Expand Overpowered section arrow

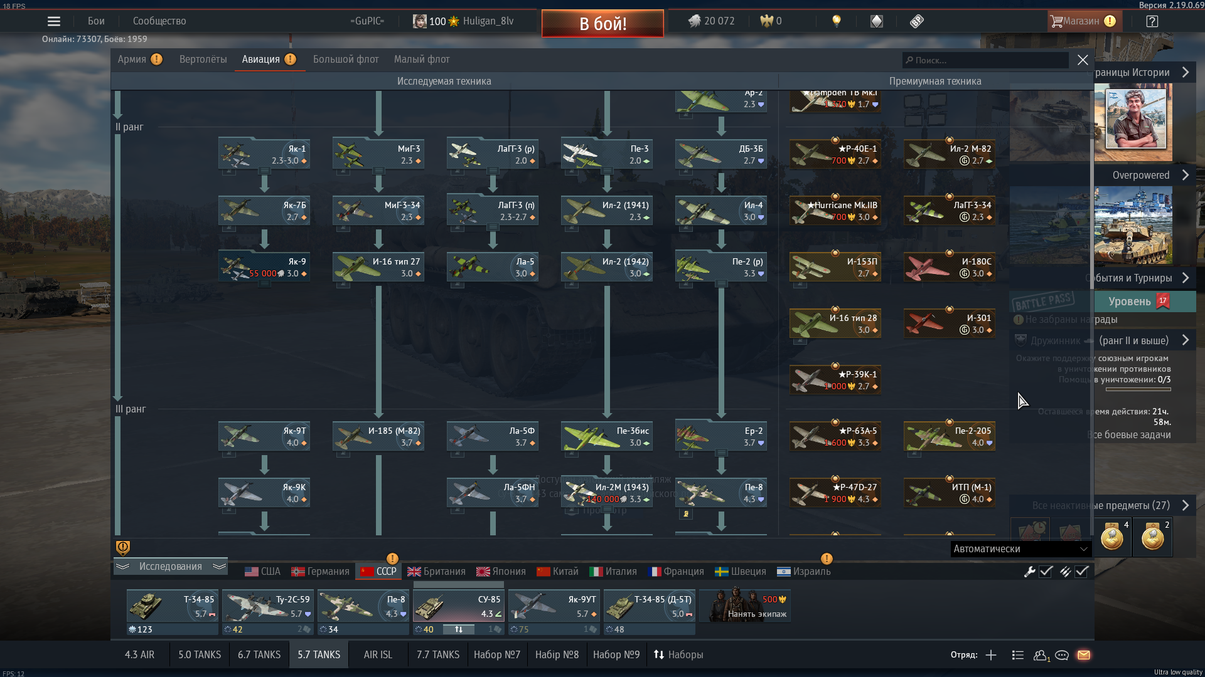(1186, 175)
